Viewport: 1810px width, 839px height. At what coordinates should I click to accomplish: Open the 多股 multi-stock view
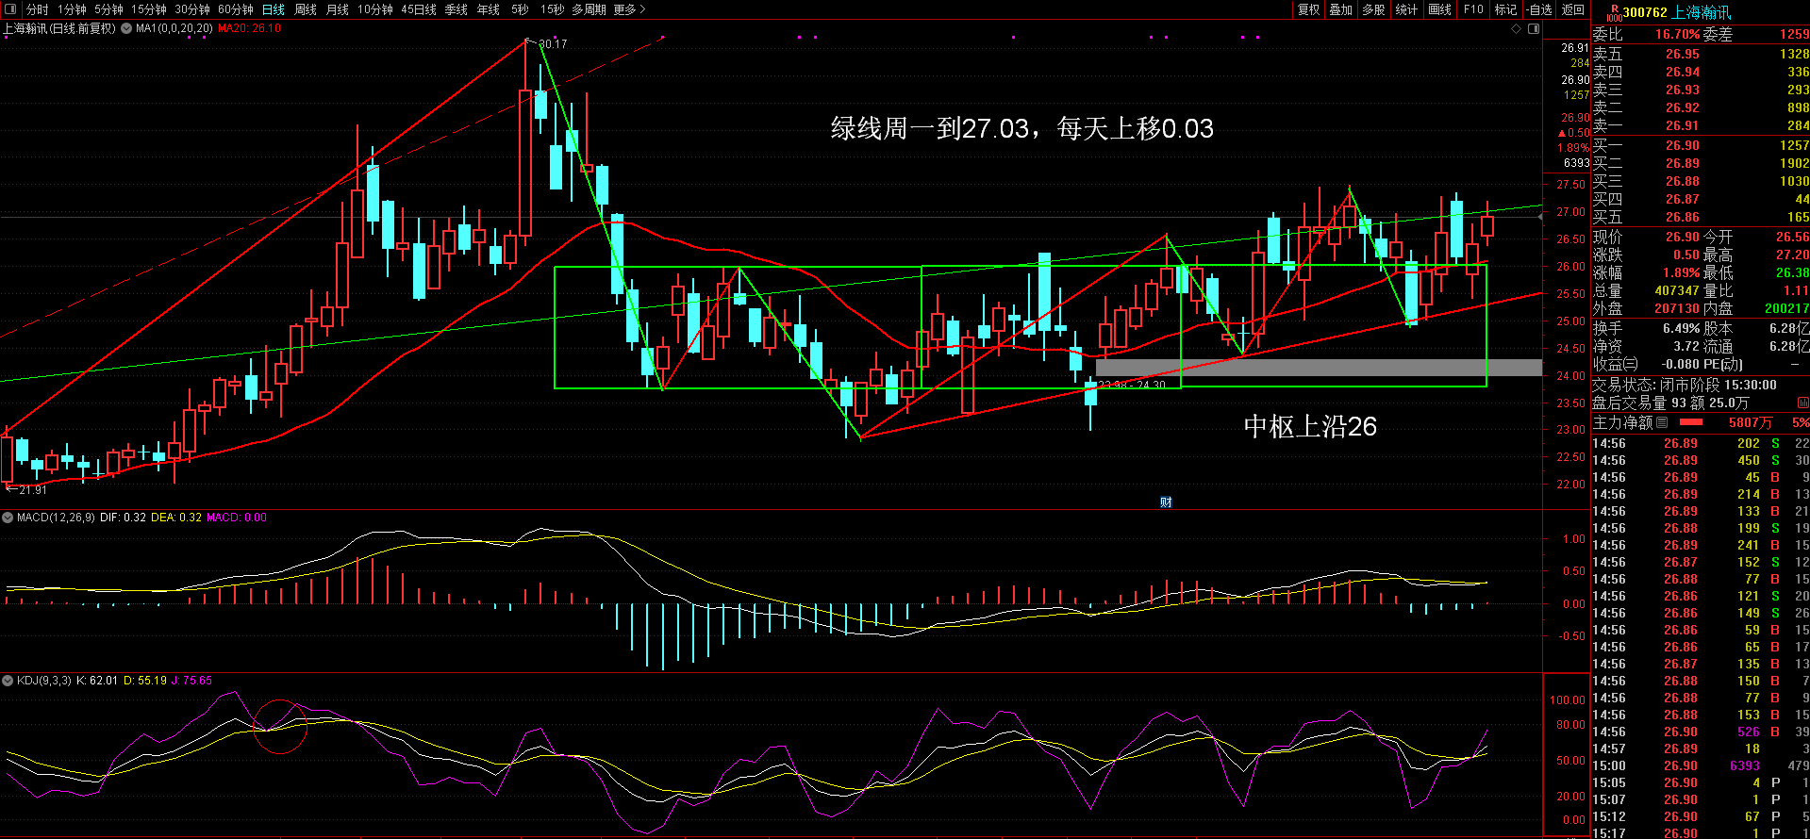coord(1374,9)
